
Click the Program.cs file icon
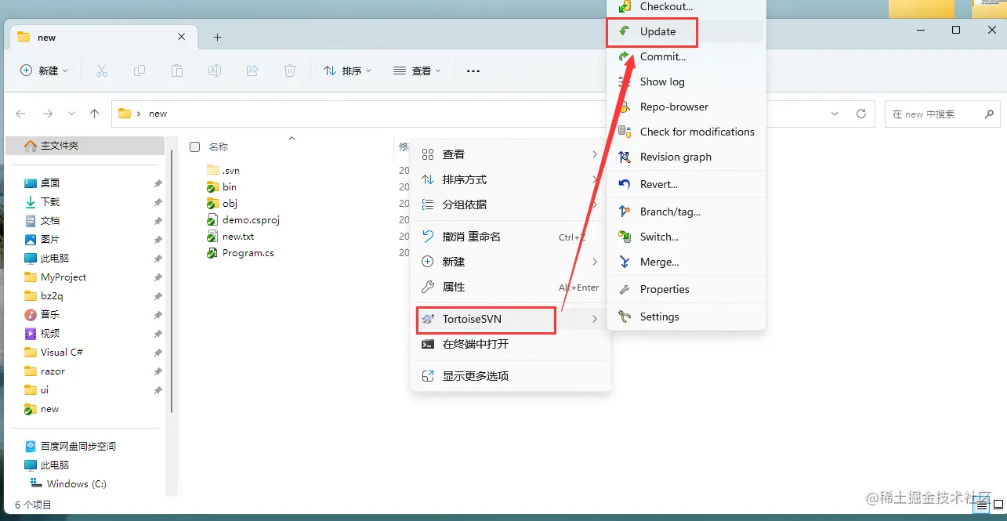click(212, 253)
